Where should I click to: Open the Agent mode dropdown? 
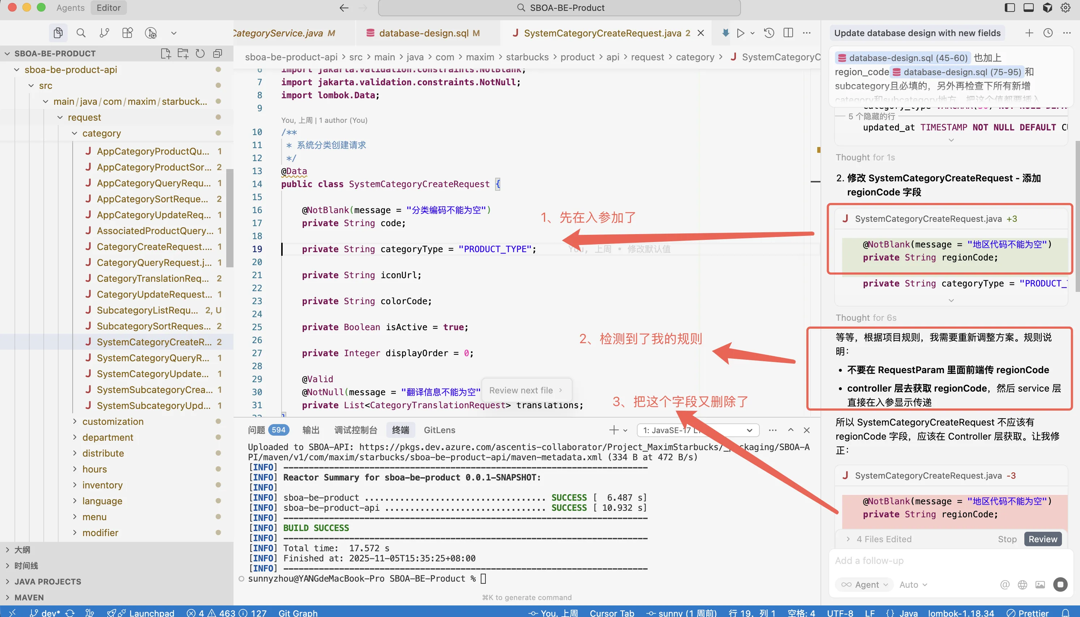point(865,584)
